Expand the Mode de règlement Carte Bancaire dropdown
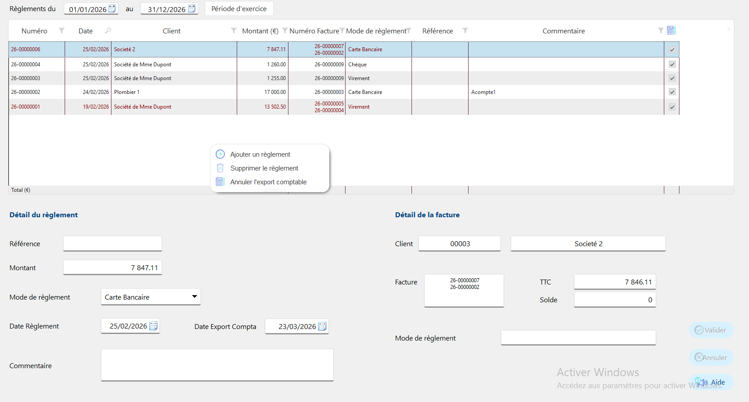 pos(194,296)
